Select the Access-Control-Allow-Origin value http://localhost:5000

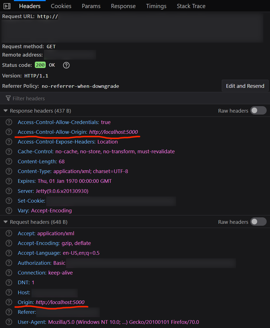[113, 132]
